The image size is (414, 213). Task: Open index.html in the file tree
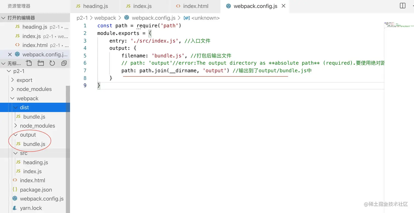(32, 180)
